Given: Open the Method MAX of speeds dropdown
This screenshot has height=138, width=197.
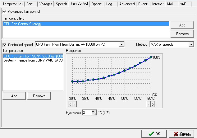Looking at the screenshot, I should [191, 44].
